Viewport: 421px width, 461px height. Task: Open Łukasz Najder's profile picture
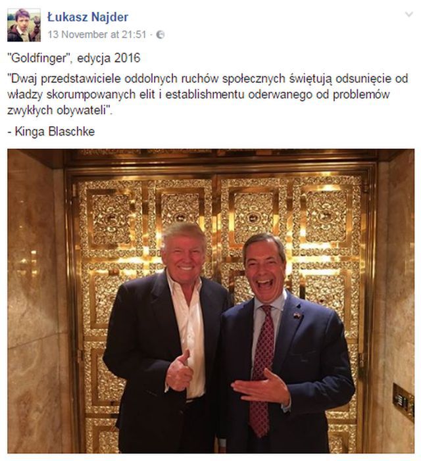pyautogui.click(x=24, y=25)
